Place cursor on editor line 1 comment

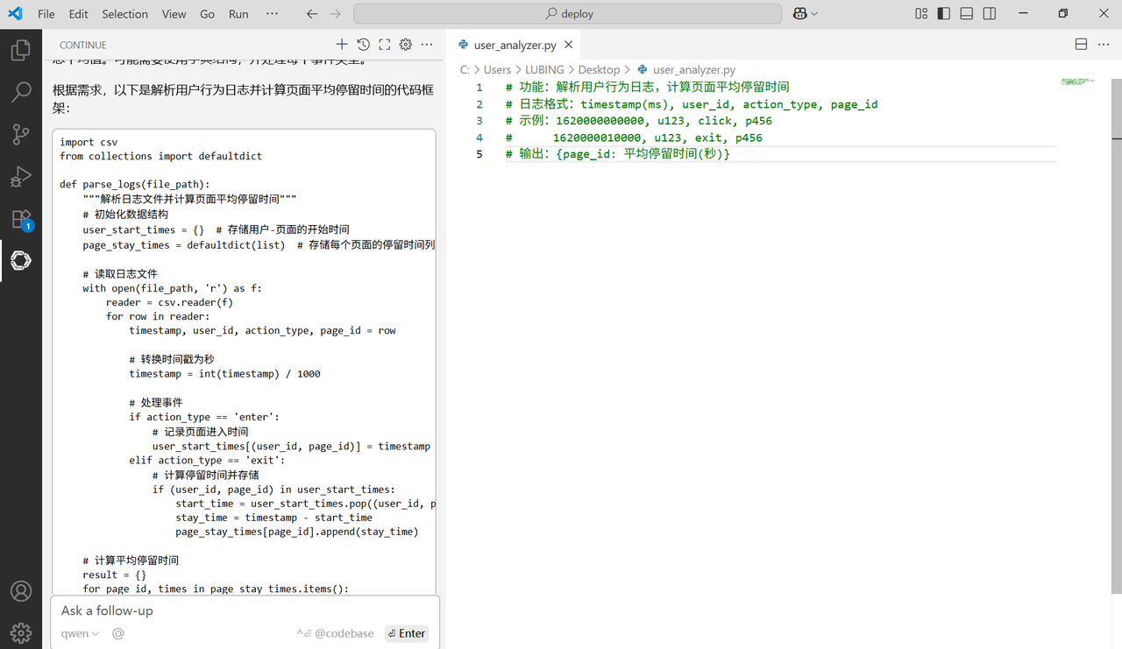tap(648, 87)
